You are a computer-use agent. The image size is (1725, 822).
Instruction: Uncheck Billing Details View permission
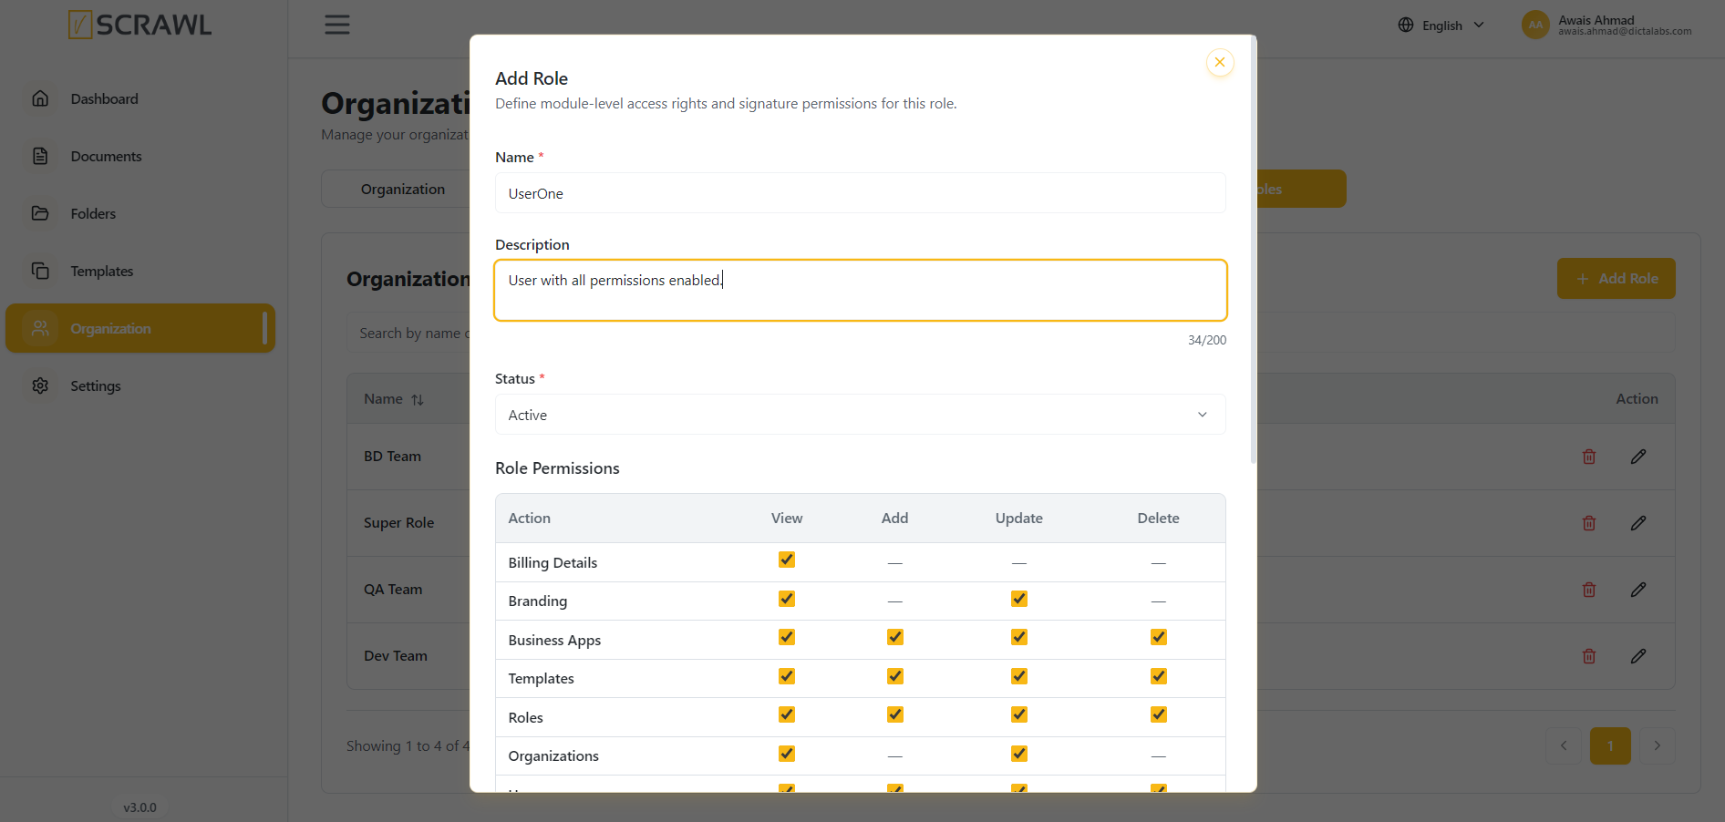tap(787, 560)
